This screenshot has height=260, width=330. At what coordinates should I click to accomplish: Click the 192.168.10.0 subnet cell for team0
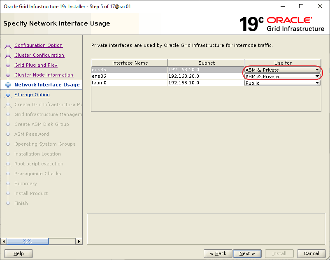(206, 83)
